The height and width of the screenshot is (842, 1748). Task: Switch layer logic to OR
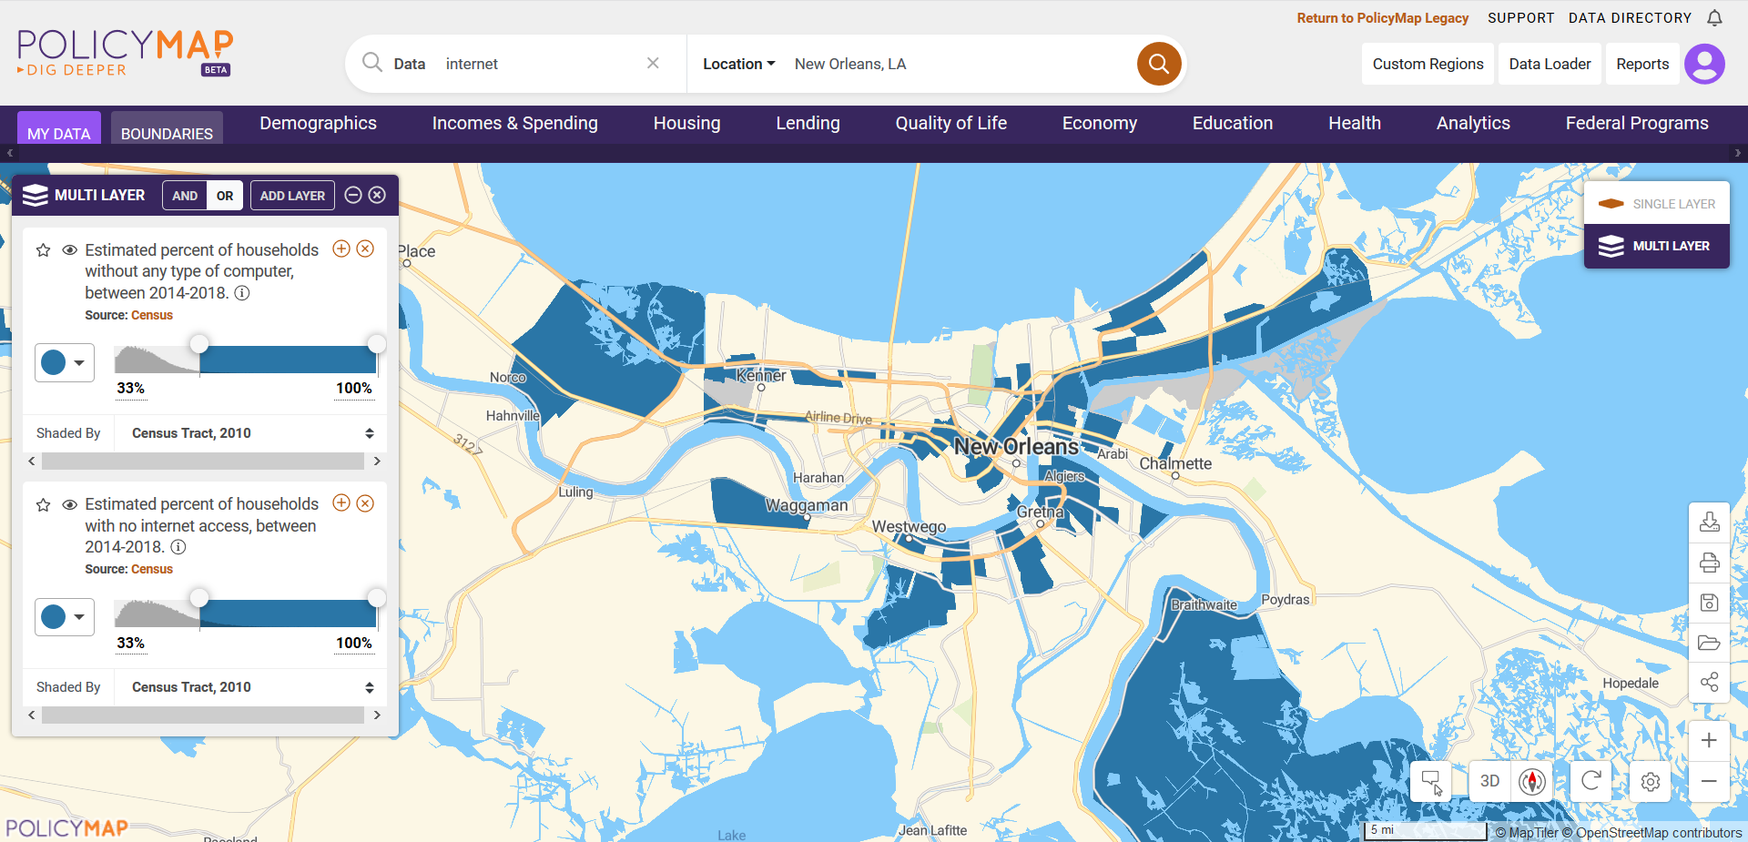tap(225, 196)
